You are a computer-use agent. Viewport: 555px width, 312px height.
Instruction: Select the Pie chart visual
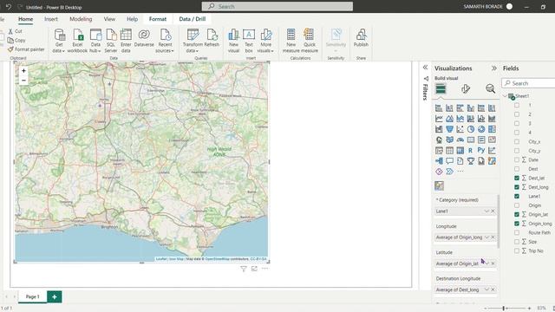tap(470, 129)
